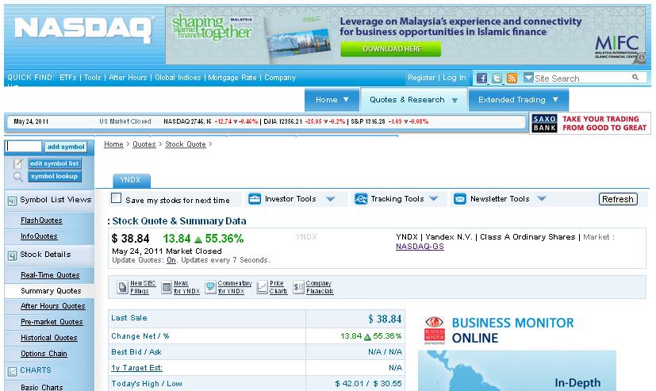Open Historical Quotes in sidebar
656x391 pixels.
(49, 338)
